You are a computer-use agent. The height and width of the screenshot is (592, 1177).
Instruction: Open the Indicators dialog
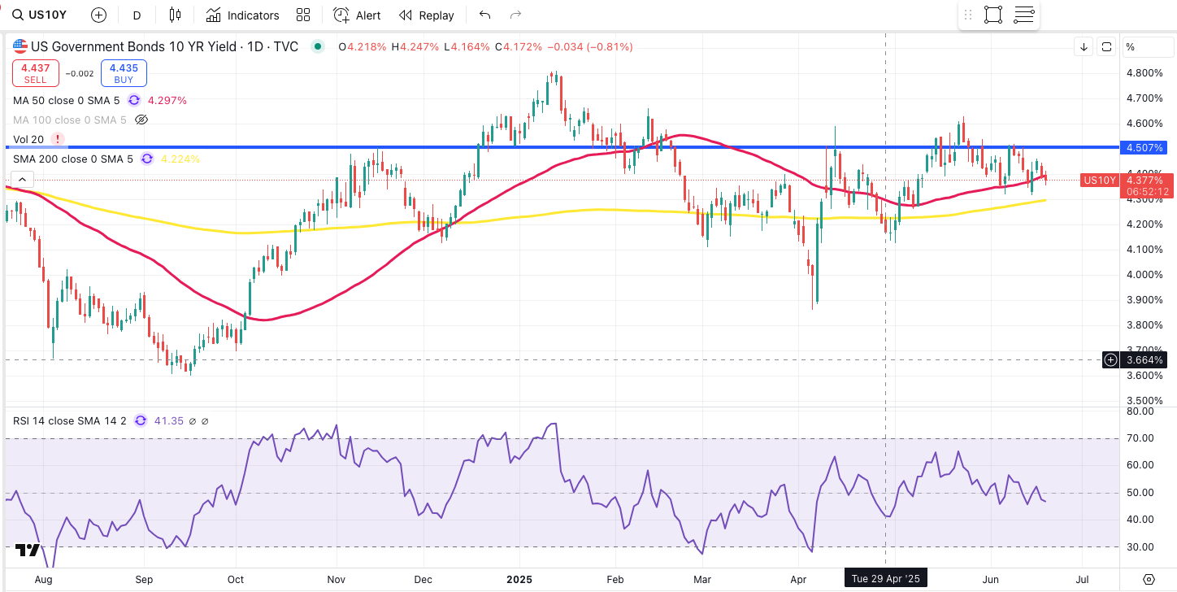click(242, 15)
